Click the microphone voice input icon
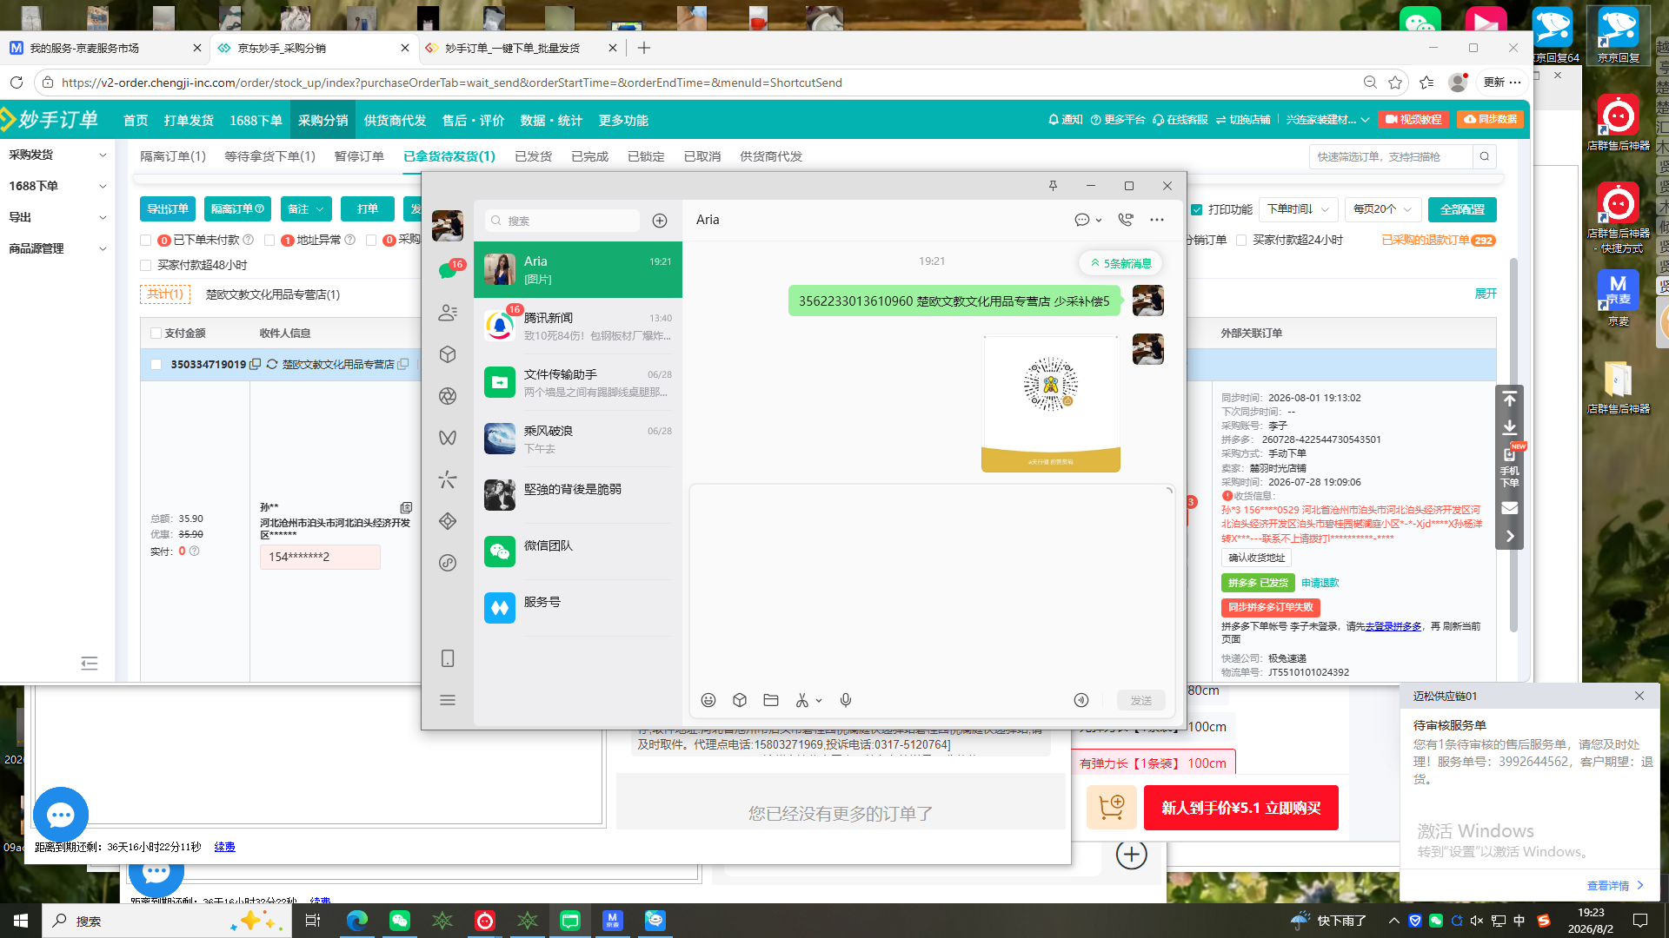 tap(846, 700)
